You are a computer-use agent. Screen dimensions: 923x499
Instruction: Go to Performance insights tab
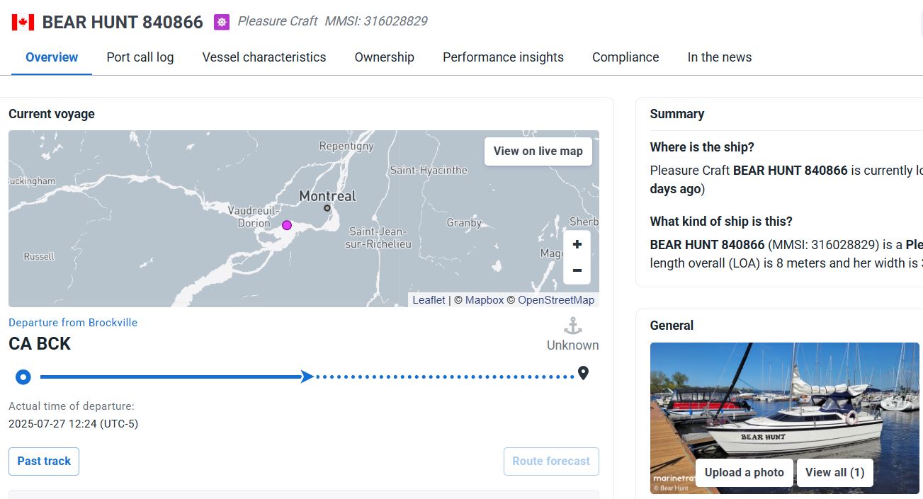coord(503,57)
